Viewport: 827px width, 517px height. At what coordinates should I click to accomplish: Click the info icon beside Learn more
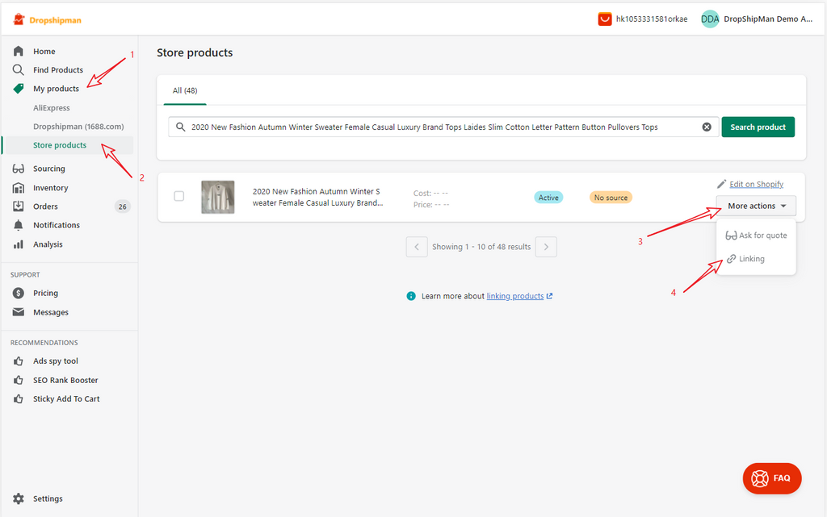click(411, 296)
